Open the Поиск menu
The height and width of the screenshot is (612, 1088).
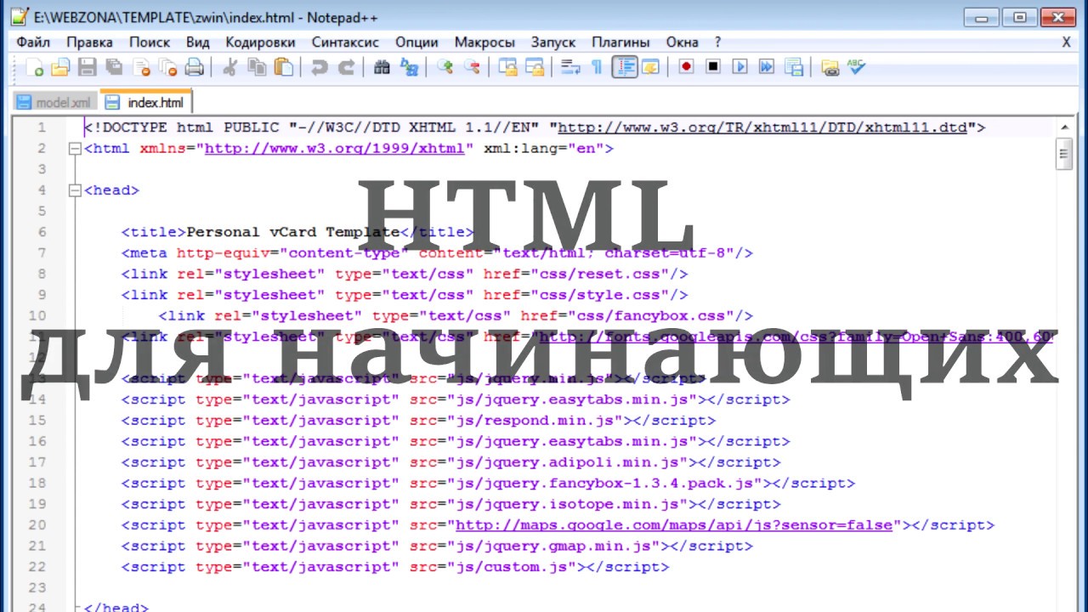150,42
